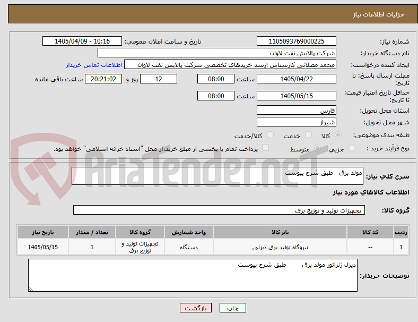Screen dimensions: 418x322
Task: Click the price validity time 08:00 field
Action: tap(216, 96)
